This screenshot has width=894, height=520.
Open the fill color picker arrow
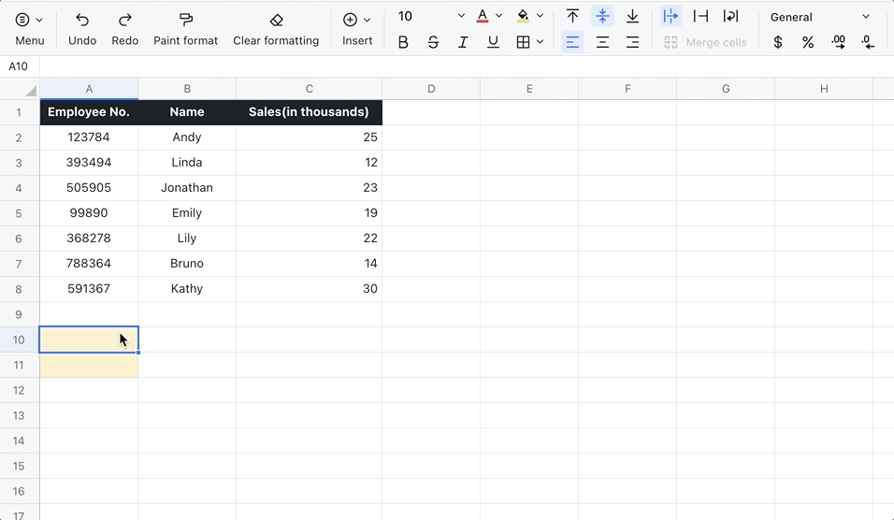coord(540,16)
